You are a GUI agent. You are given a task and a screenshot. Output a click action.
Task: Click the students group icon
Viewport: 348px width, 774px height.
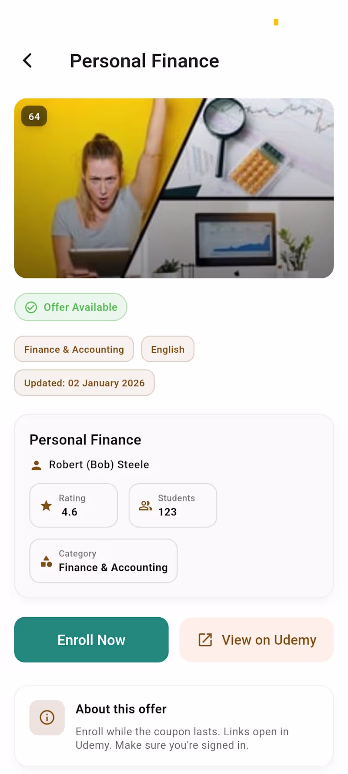pyautogui.click(x=145, y=505)
